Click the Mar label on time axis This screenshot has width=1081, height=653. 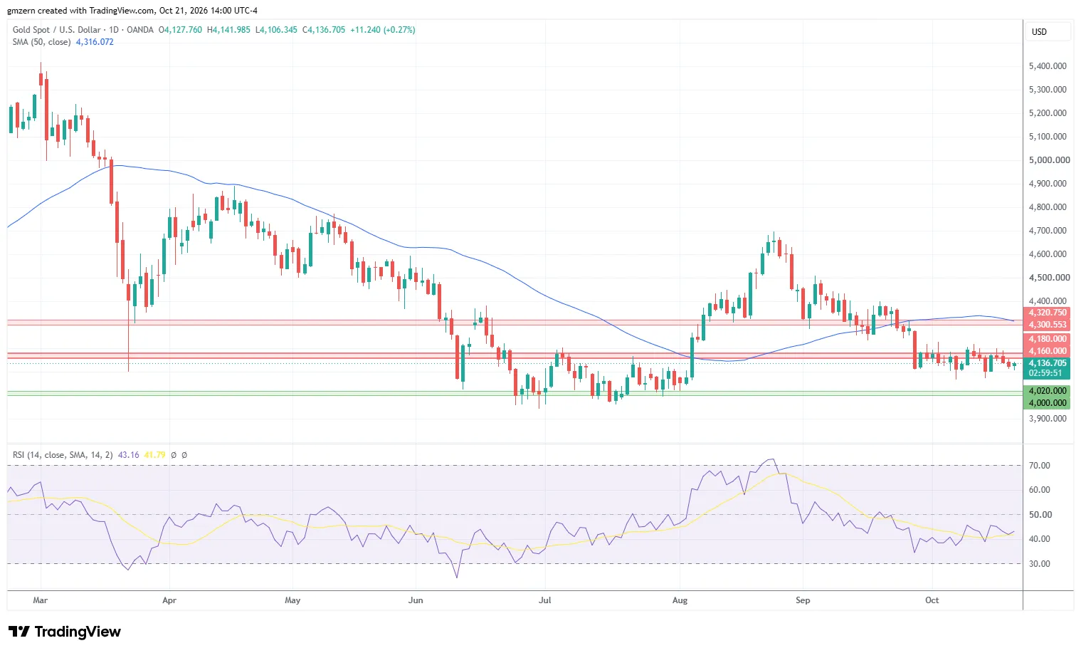point(41,600)
